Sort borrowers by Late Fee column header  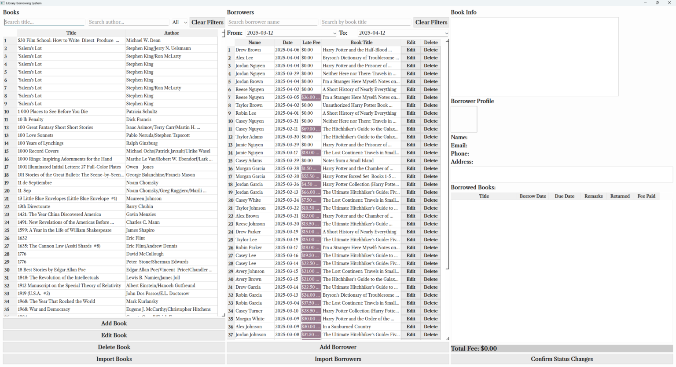click(x=311, y=43)
